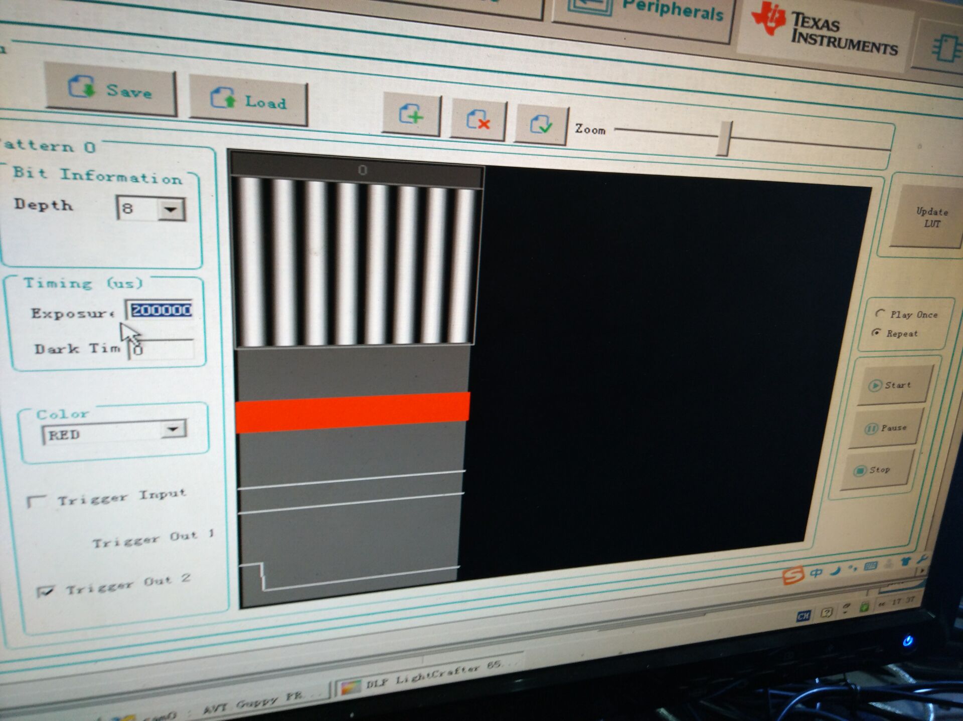The image size is (963, 721).
Task: Click the delete pattern icon with red X
Action: tap(478, 120)
